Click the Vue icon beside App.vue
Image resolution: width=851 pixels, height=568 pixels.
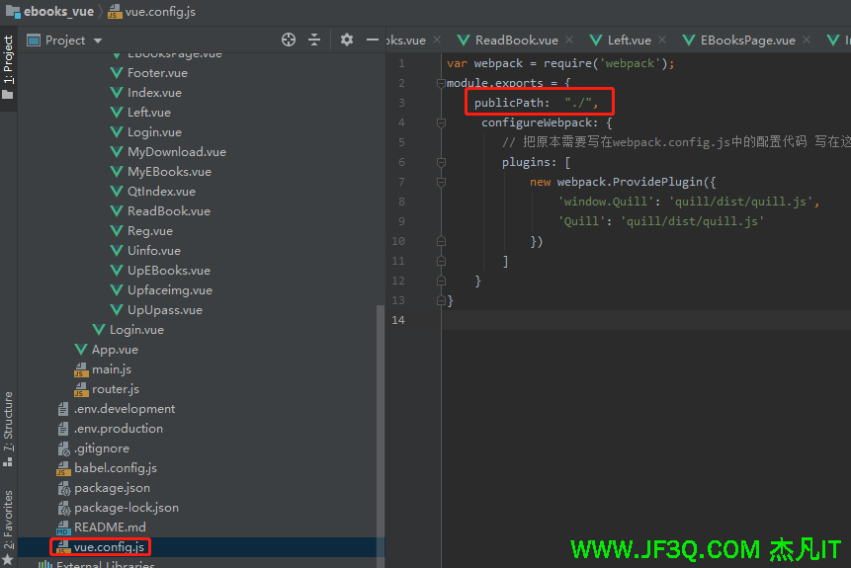coord(82,350)
